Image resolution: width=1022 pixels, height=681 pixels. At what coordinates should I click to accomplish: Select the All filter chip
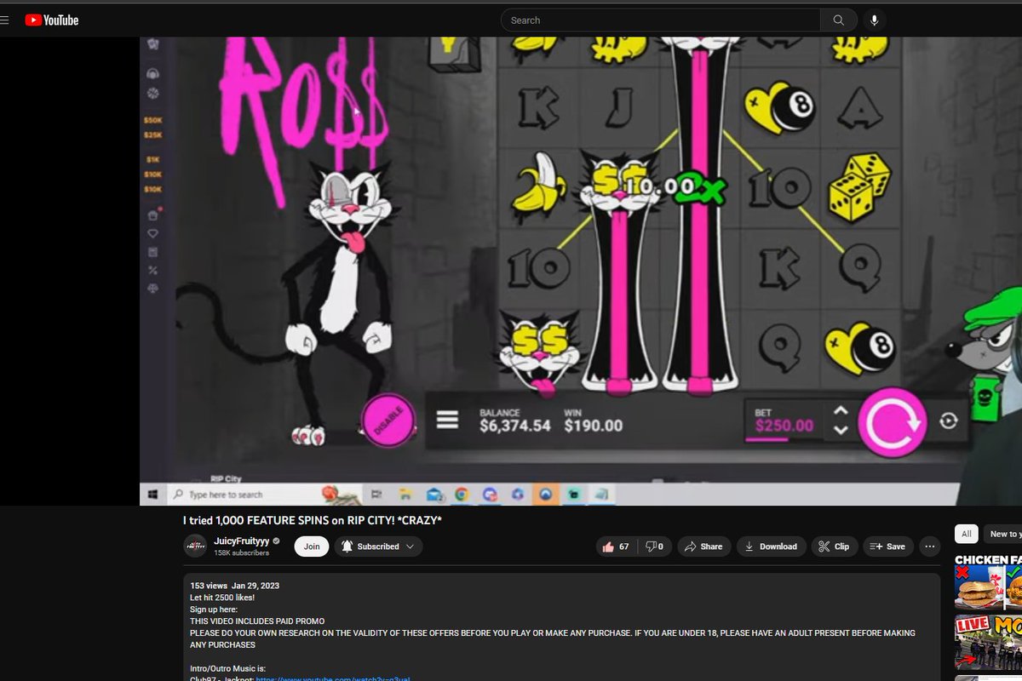click(x=967, y=535)
